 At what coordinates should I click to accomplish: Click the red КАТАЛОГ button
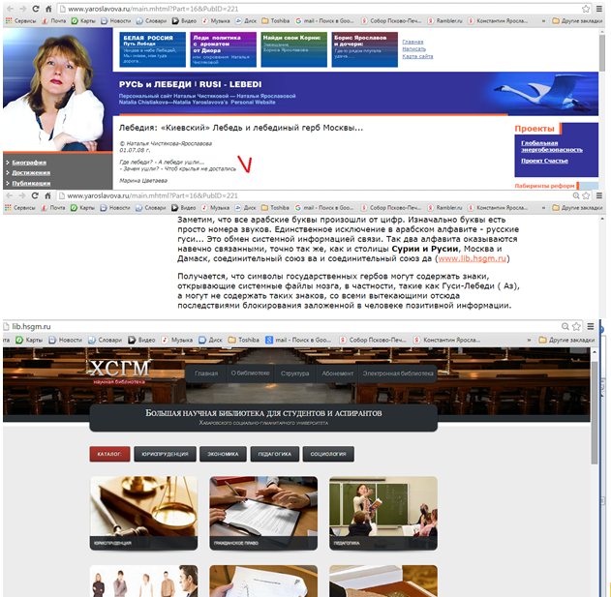click(x=109, y=454)
